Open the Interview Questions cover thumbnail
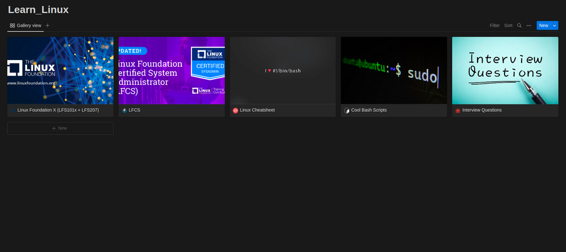Viewport: 566px width, 252px height. click(505, 71)
